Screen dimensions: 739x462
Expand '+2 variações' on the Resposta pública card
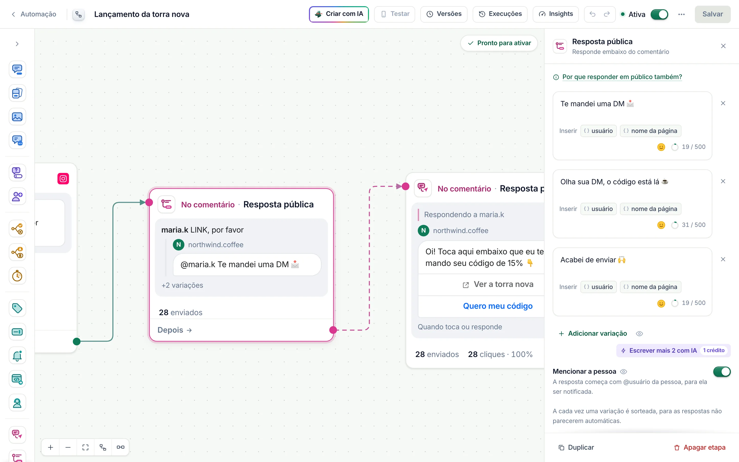(x=182, y=285)
